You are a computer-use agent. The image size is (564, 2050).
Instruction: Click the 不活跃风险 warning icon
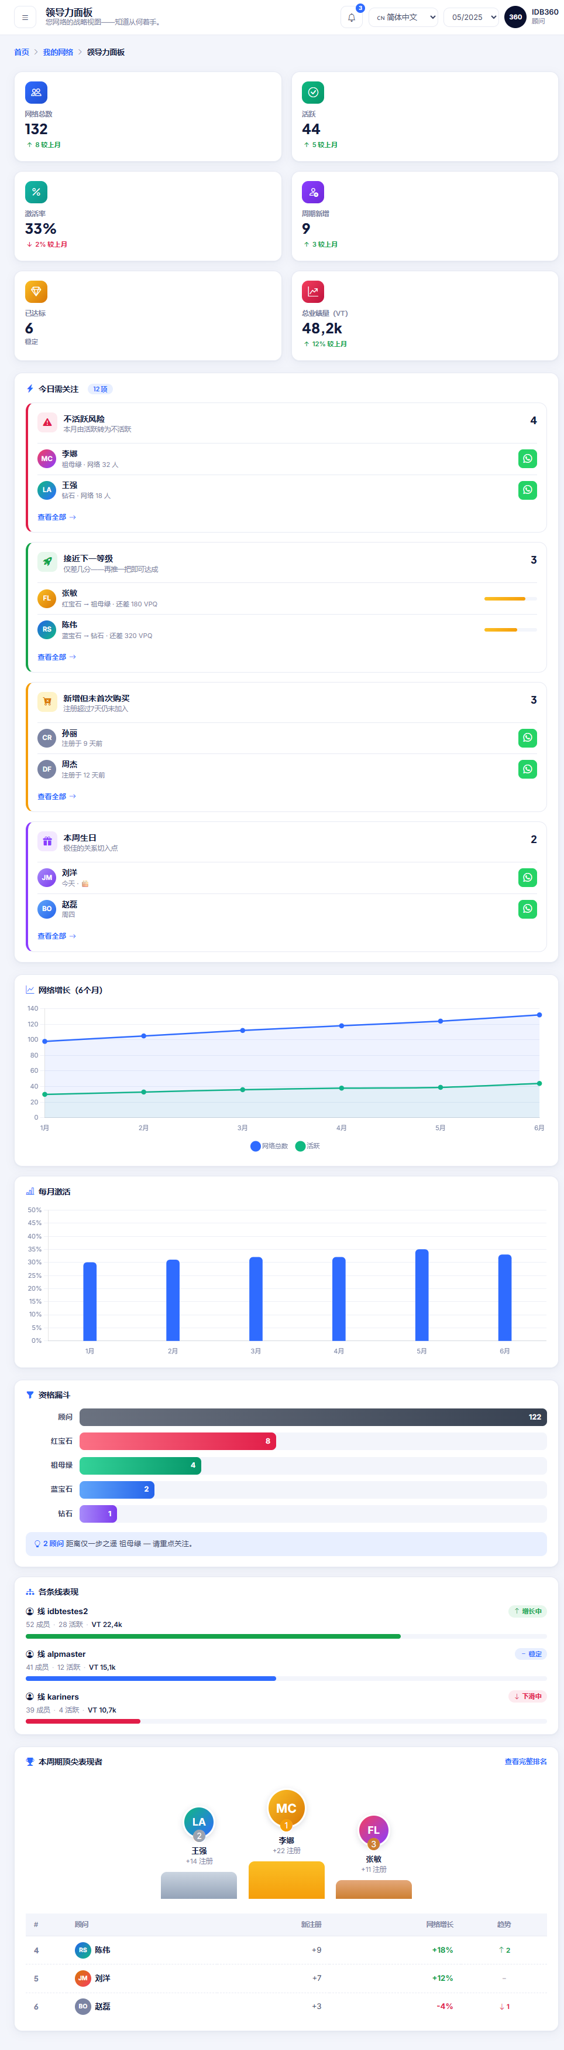pyautogui.click(x=47, y=422)
